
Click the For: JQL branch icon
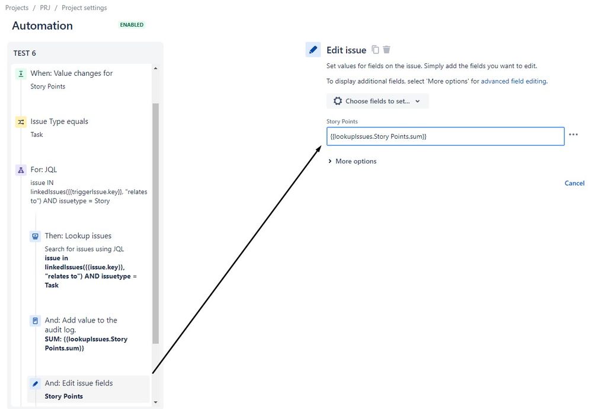coord(20,170)
